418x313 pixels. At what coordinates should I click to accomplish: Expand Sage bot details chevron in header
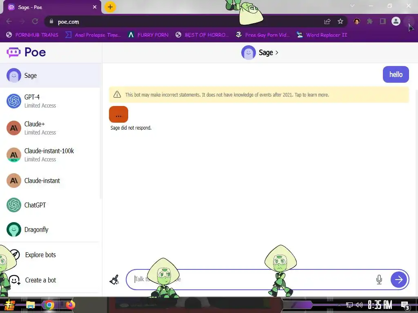[277, 53]
